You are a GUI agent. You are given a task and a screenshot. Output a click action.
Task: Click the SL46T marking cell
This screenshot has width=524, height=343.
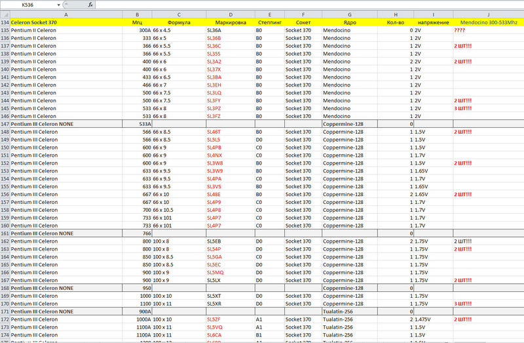(x=231, y=132)
